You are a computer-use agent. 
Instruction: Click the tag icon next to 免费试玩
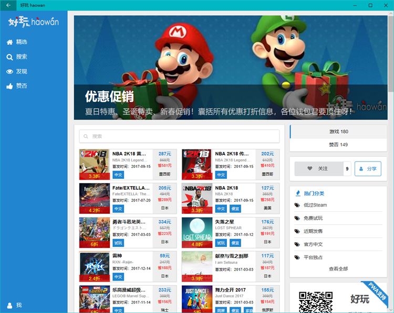(297, 218)
